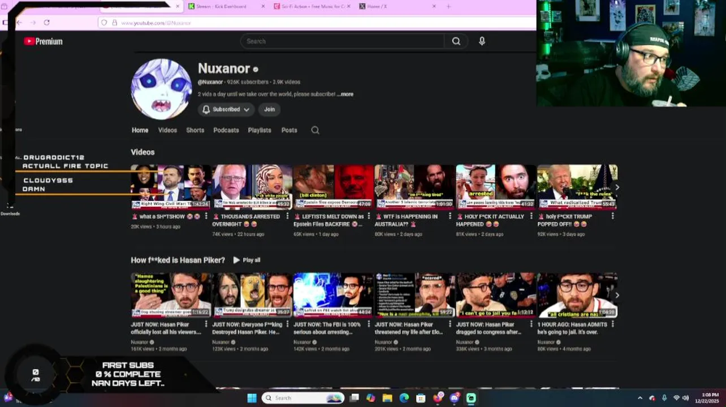Image resolution: width=726 pixels, height=407 pixels.
Task: Activate voice search microphone icon
Action: pyautogui.click(x=482, y=41)
